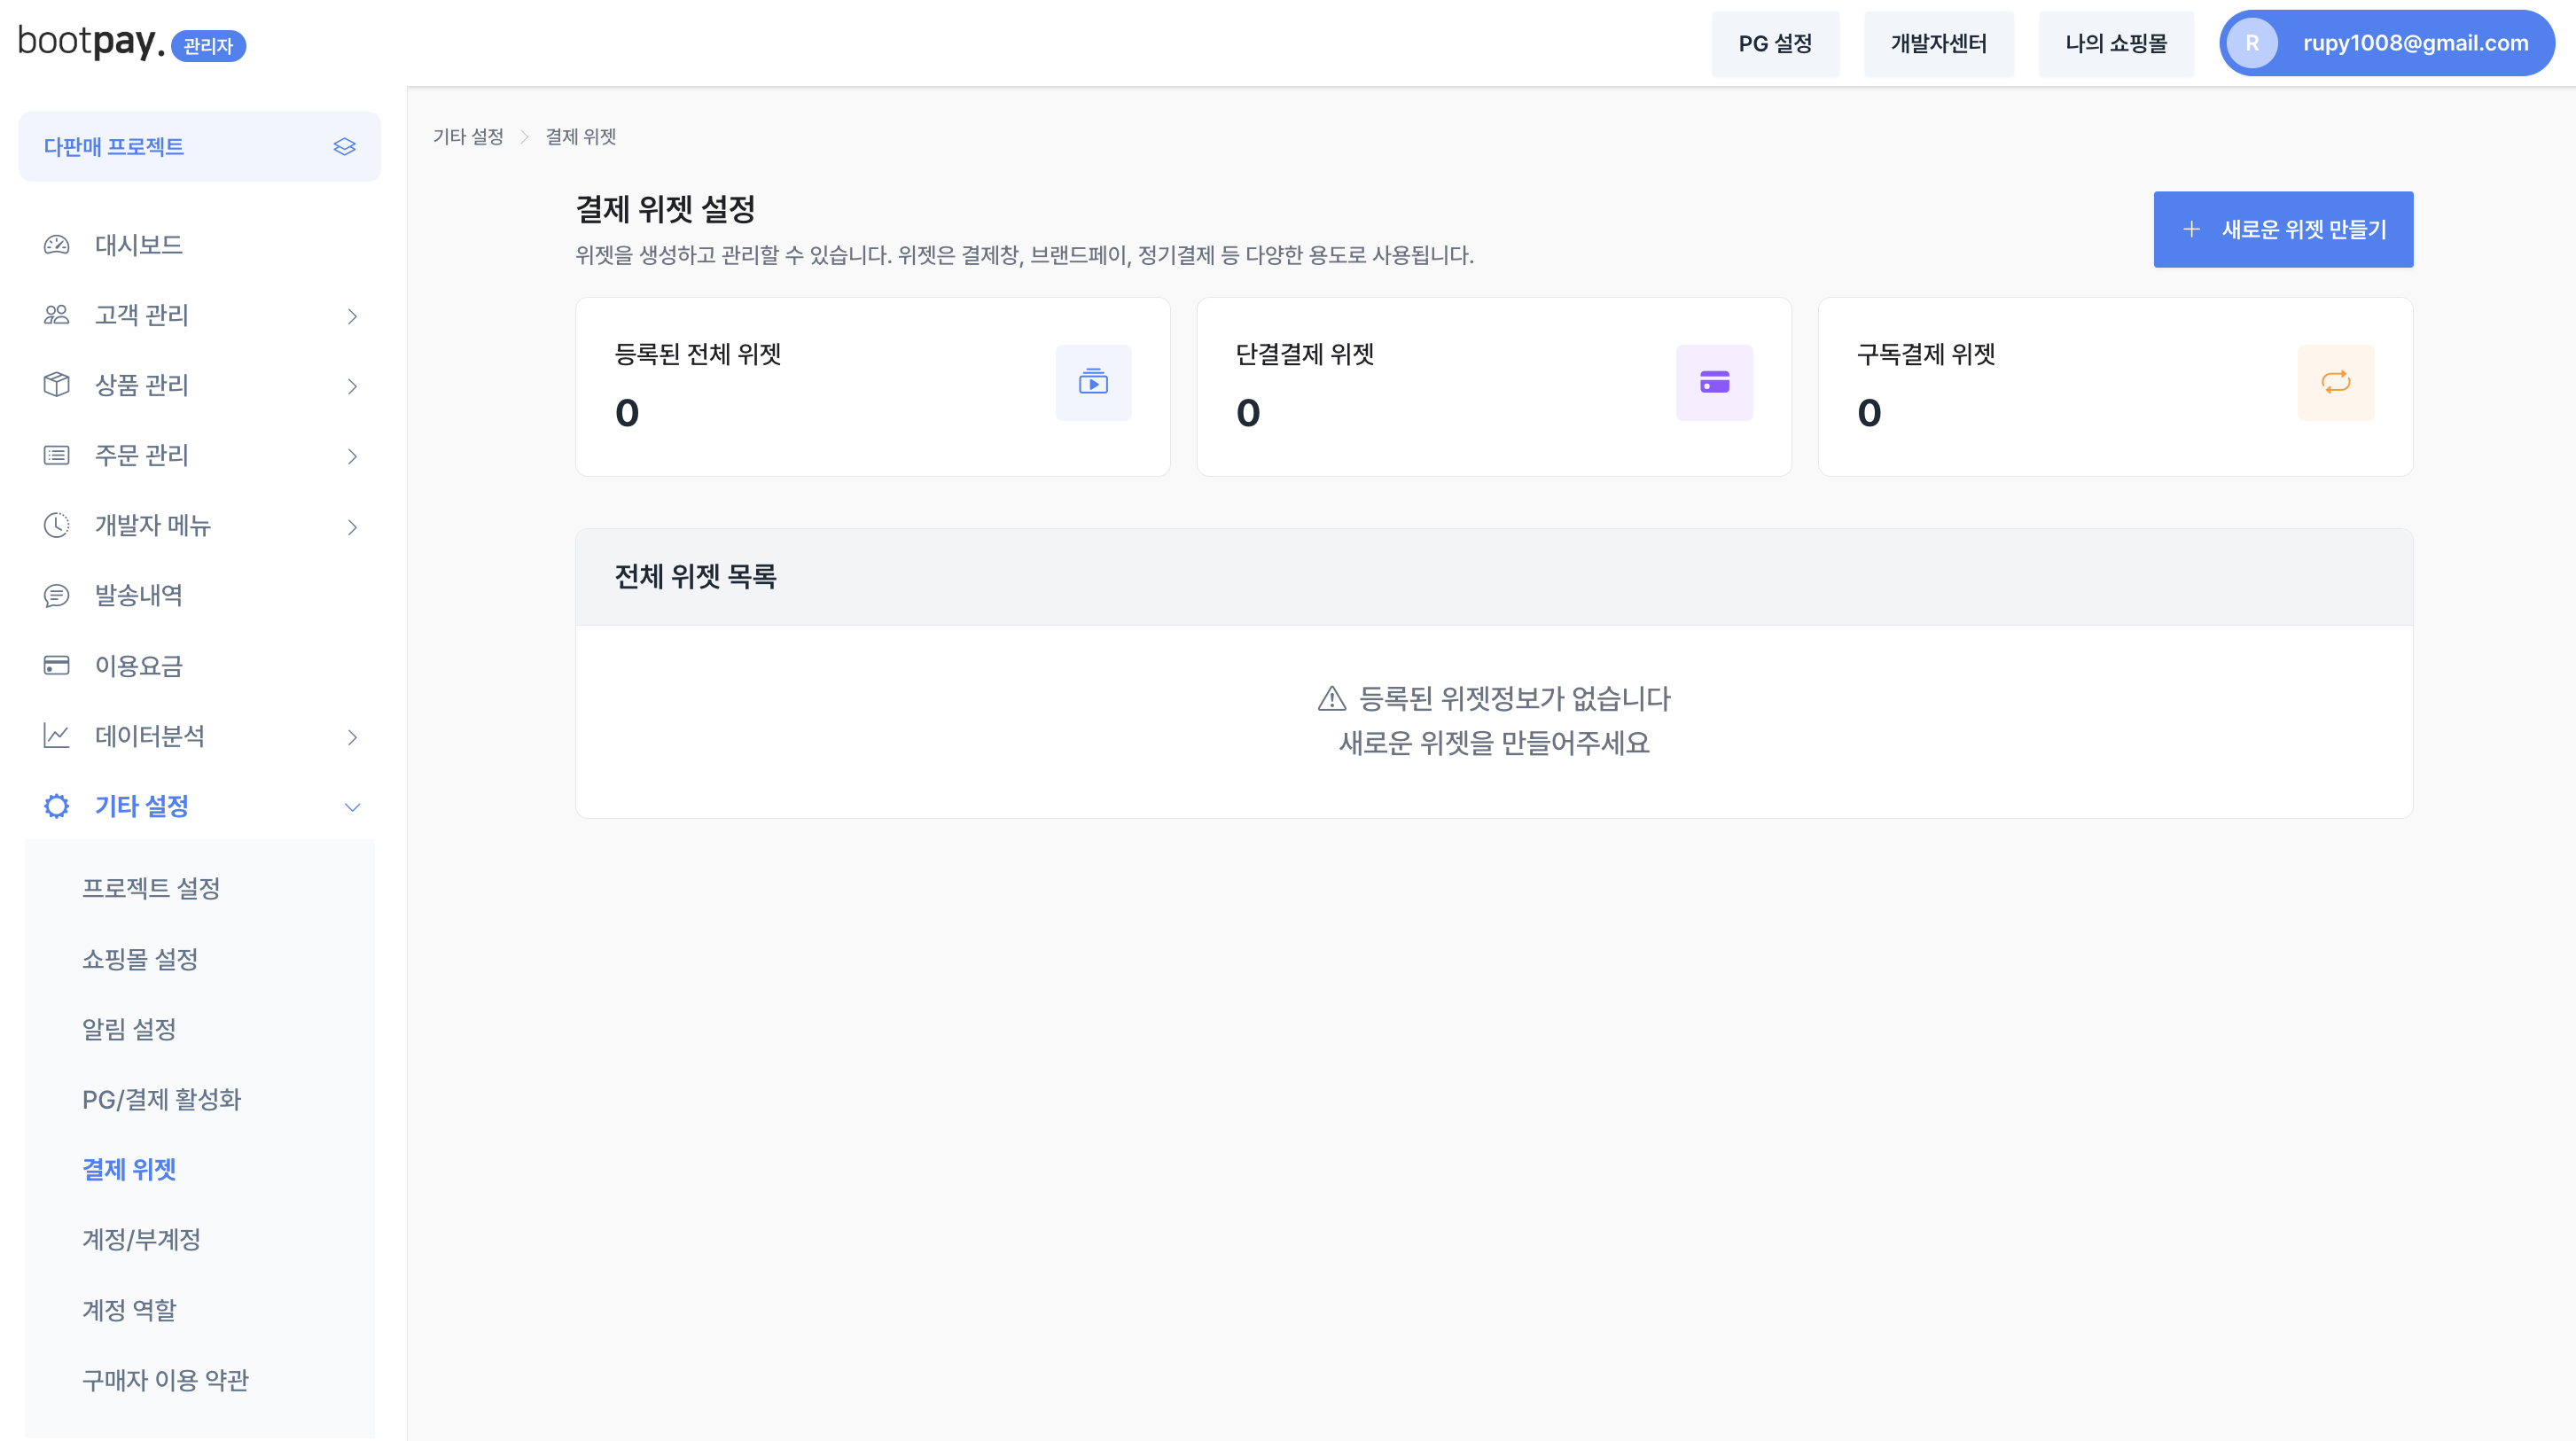Image resolution: width=2576 pixels, height=1441 pixels.
Task: Click the 기타 설정 gear icon
Action: tap(56, 806)
